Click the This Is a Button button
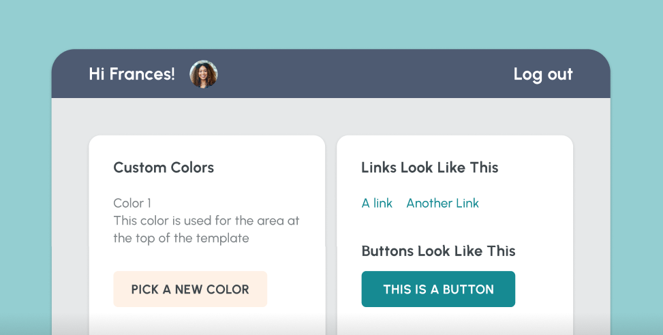 438,289
